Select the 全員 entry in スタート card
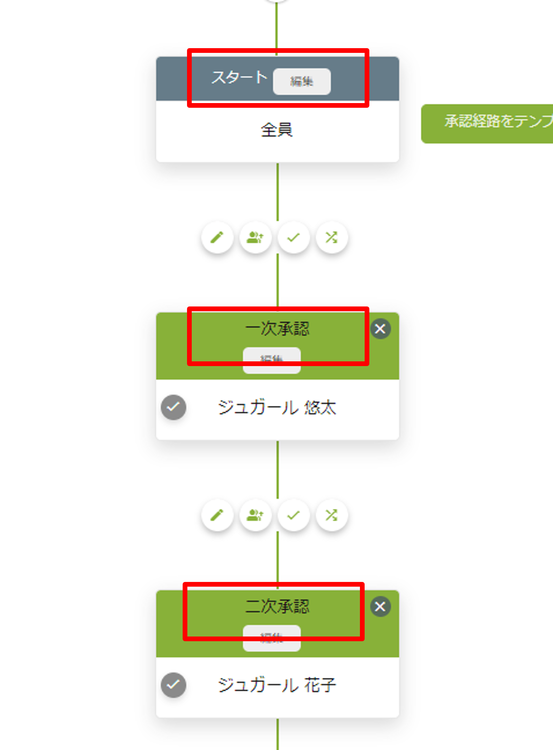This screenshot has width=553, height=750. tap(277, 130)
